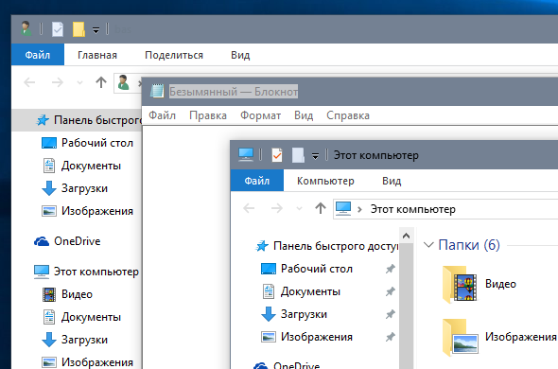Select Панель быстрого доступа in front Explorer tree

pyautogui.click(x=326, y=246)
